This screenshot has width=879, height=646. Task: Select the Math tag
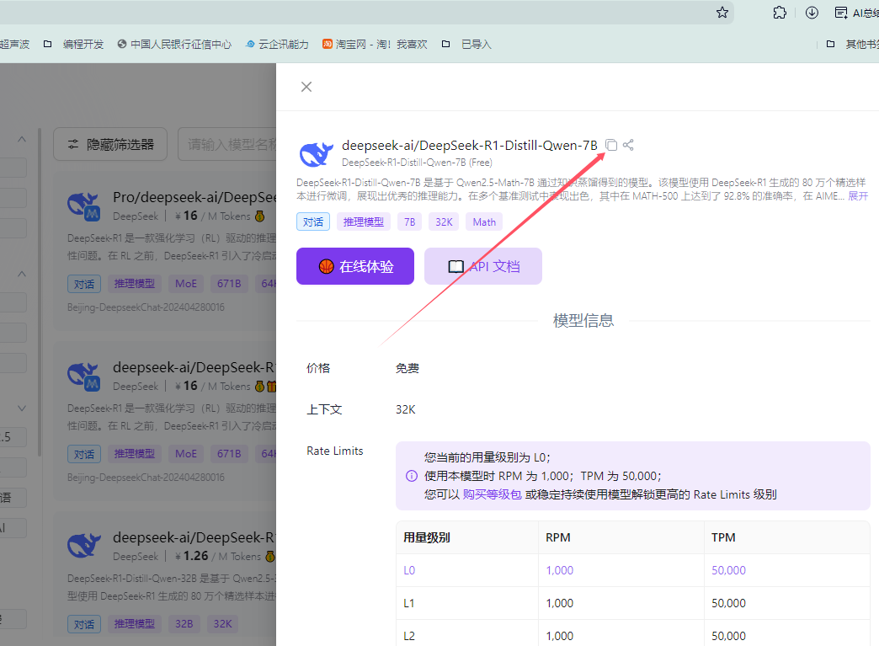click(x=484, y=222)
